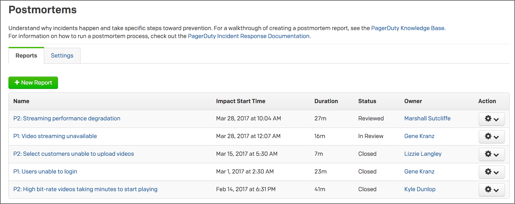Viewport: 515px width, 204px height.
Task: Open P2: Streaming performance degradation report
Action: point(67,118)
